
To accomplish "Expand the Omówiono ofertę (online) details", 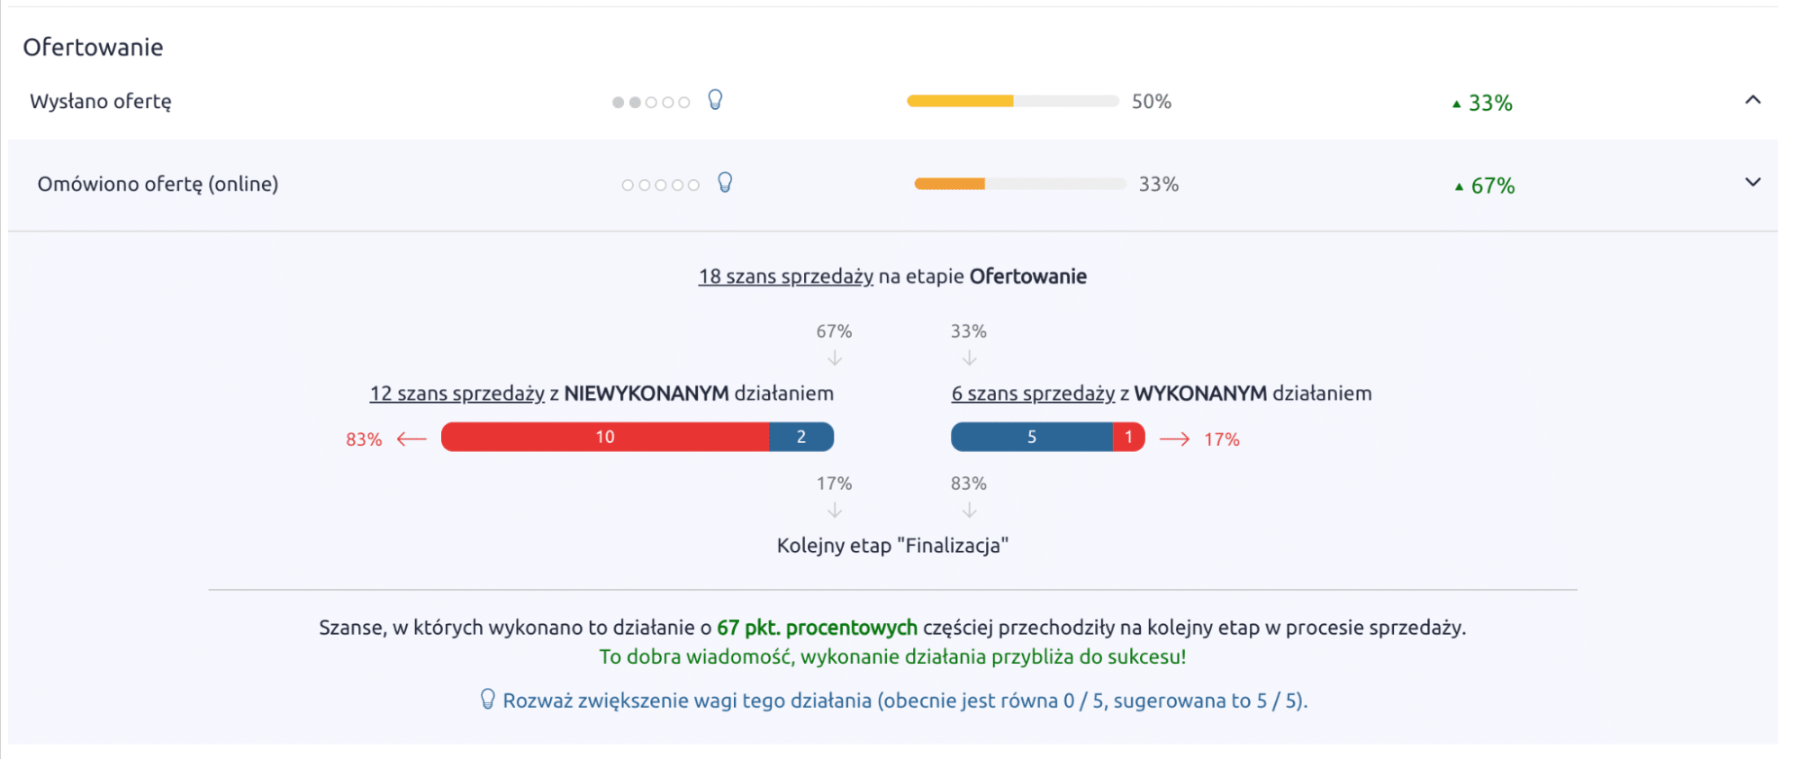I will (x=1752, y=182).
